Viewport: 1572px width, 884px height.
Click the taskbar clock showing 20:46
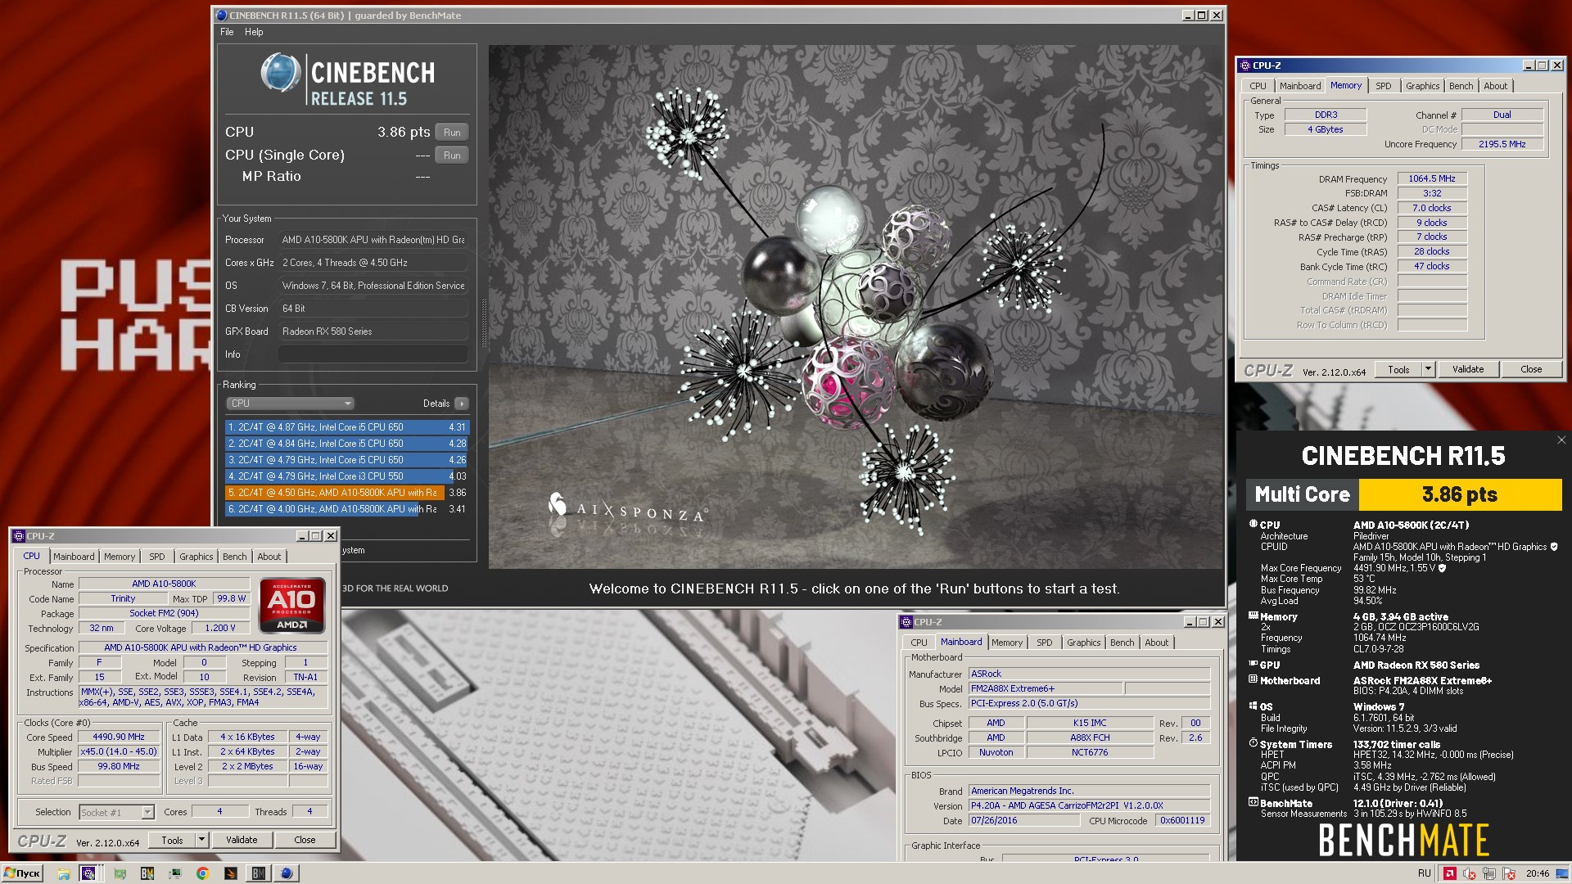(x=1537, y=873)
